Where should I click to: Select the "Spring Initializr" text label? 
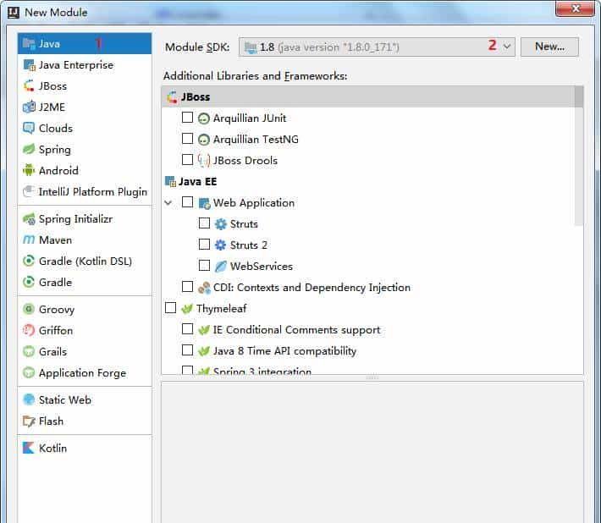click(x=75, y=219)
